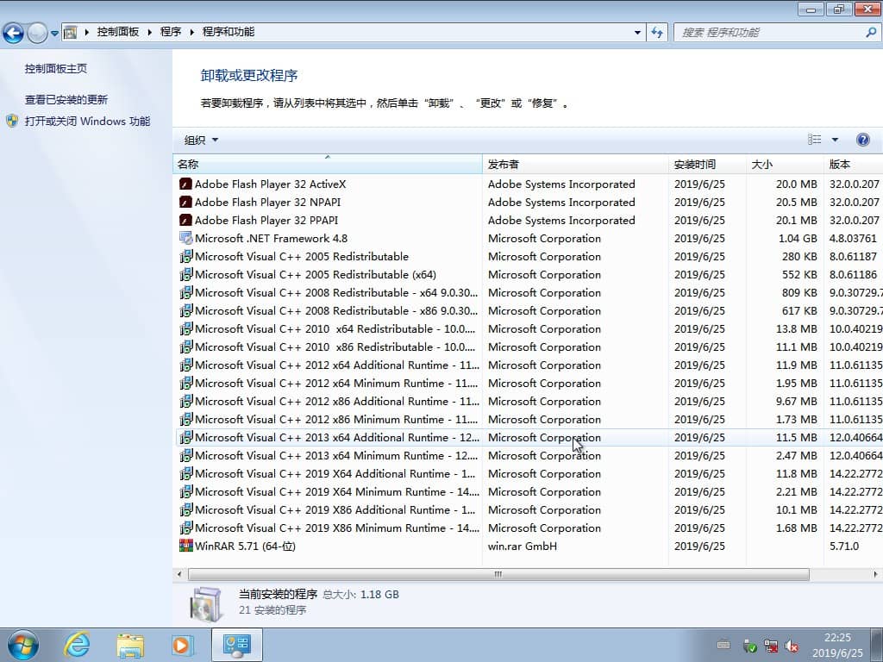Image resolution: width=883 pixels, height=662 pixels.
Task: Sort by 名称 column header
Action: tap(327, 165)
